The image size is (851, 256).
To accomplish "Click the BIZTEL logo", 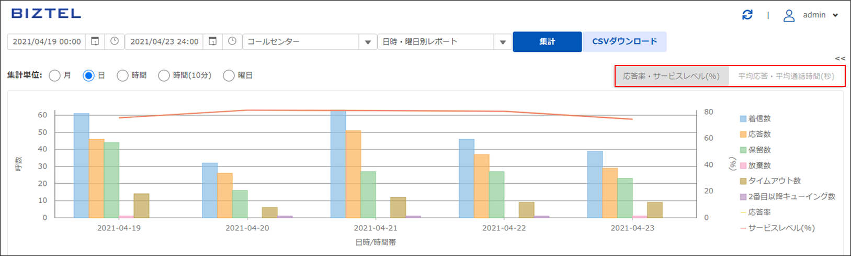I will (x=46, y=14).
